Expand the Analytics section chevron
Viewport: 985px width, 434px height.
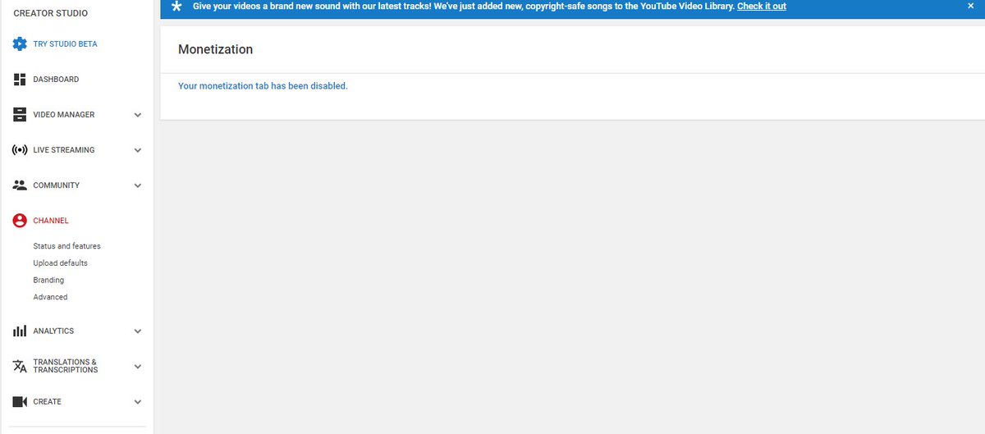click(138, 331)
